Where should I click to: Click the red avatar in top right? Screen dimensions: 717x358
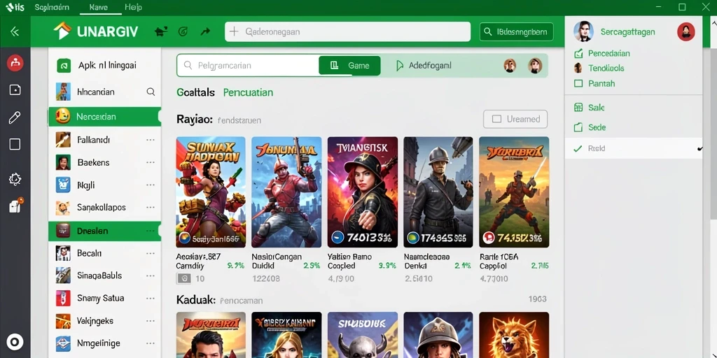click(x=686, y=31)
